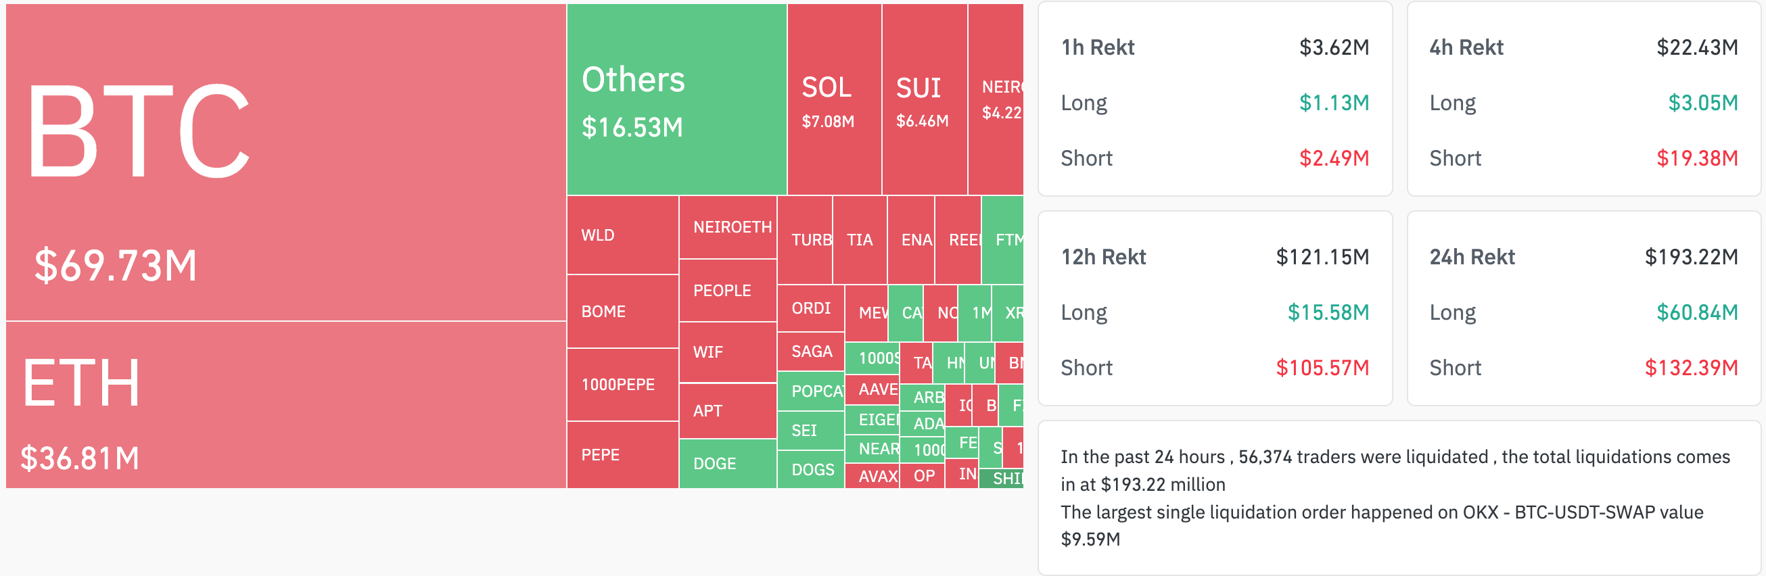Select the ETH $36.81M heatmap tile
This screenshot has width=1766, height=576.
(x=285, y=405)
